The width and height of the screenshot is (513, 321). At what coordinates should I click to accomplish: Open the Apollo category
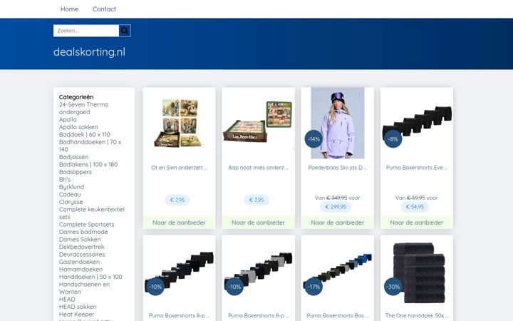[68, 120]
